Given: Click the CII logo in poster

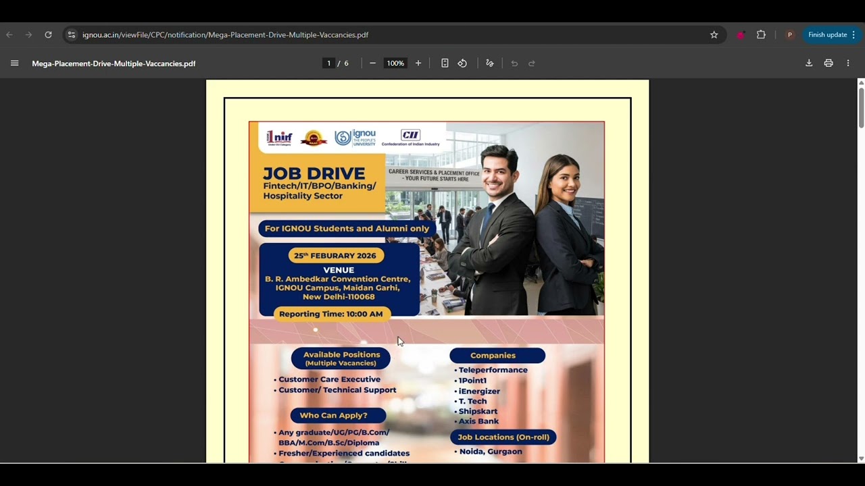Looking at the screenshot, I should [410, 138].
